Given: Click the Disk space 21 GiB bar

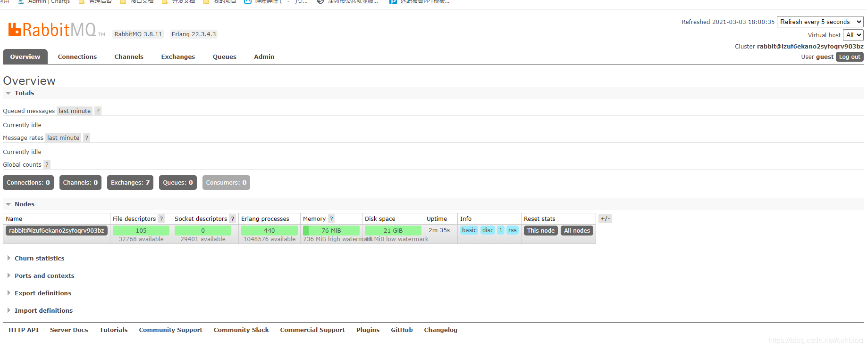Looking at the screenshot, I should tap(393, 231).
